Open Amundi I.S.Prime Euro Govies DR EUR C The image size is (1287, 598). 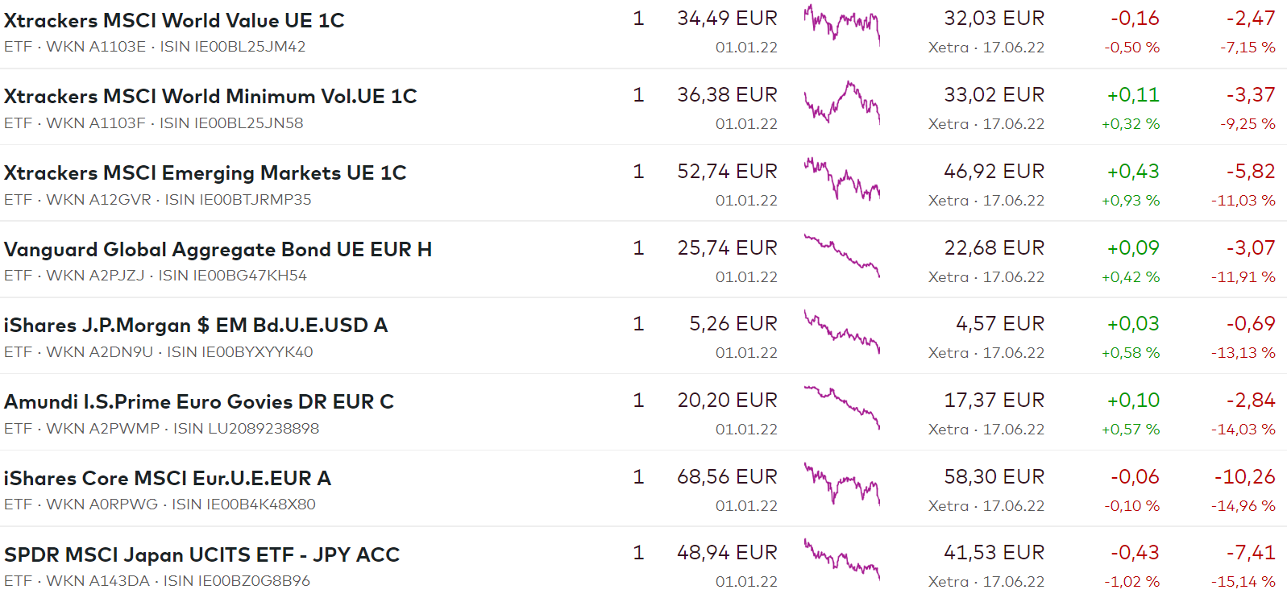click(199, 402)
